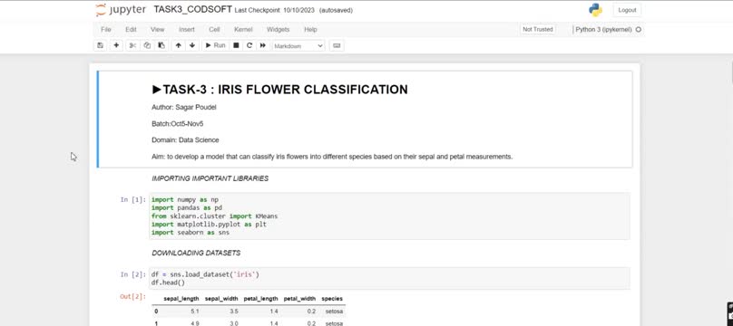
Task: Open the Markdown cell type dropdown
Action: [298, 45]
